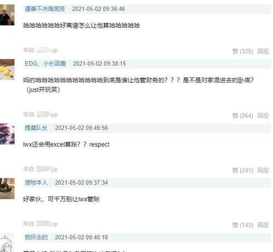Reply via 回应 next to 赞 (325)
The image size is (273, 252).
click(263, 51)
